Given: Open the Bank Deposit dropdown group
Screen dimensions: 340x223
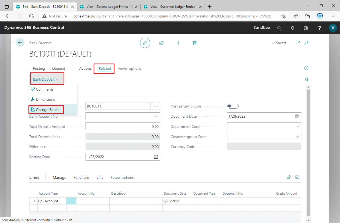Looking at the screenshot, I should click(x=46, y=79).
